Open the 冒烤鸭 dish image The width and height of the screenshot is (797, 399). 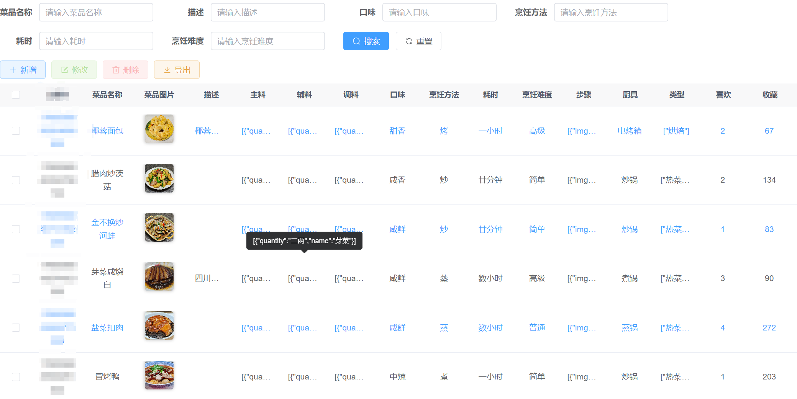point(159,375)
